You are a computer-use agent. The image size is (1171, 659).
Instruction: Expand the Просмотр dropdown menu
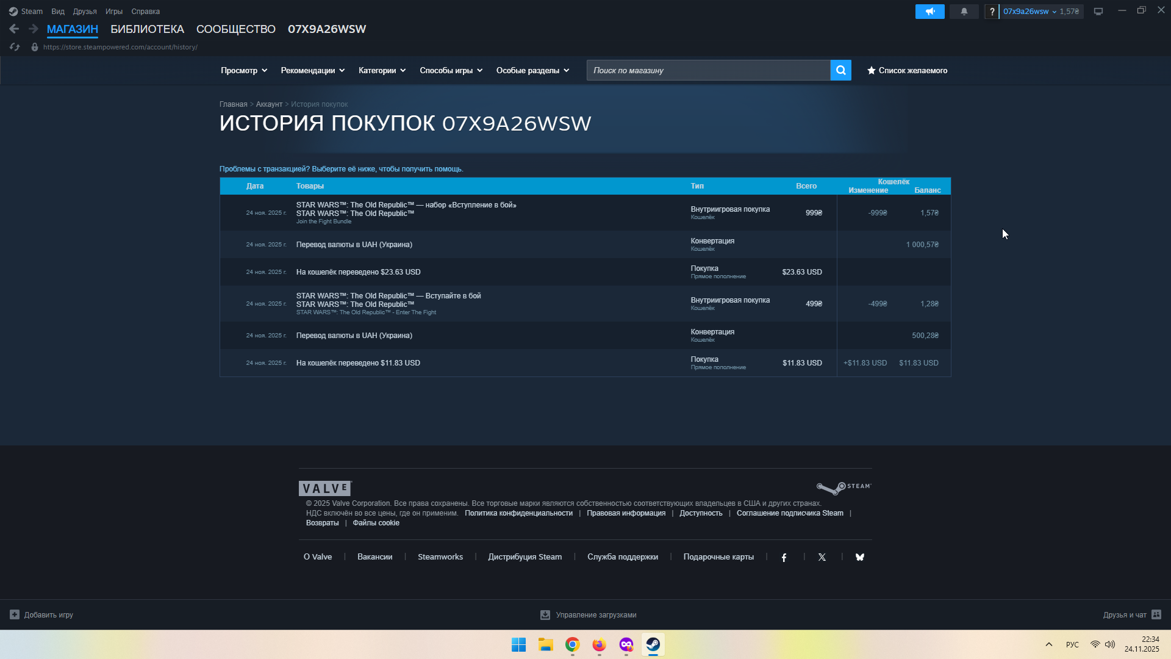(244, 71)
